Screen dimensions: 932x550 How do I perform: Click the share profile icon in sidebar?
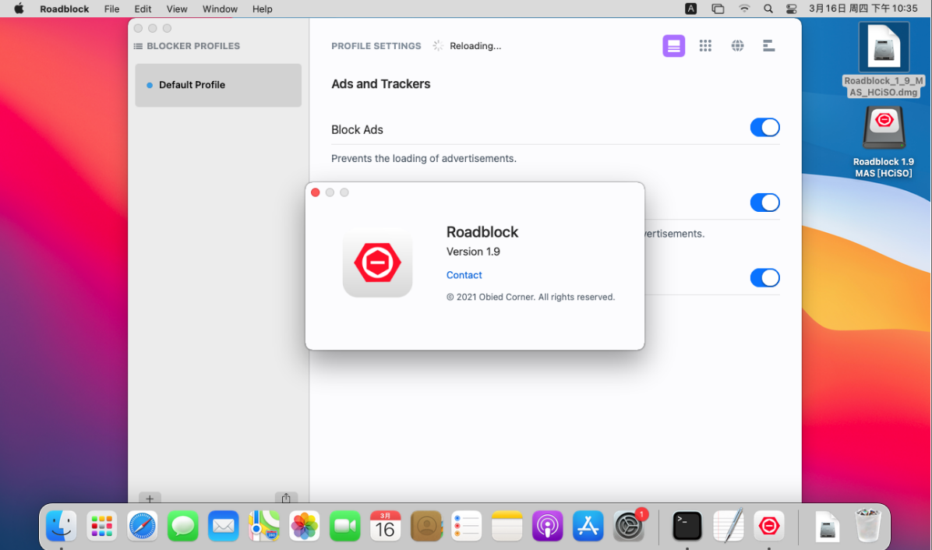286,499
